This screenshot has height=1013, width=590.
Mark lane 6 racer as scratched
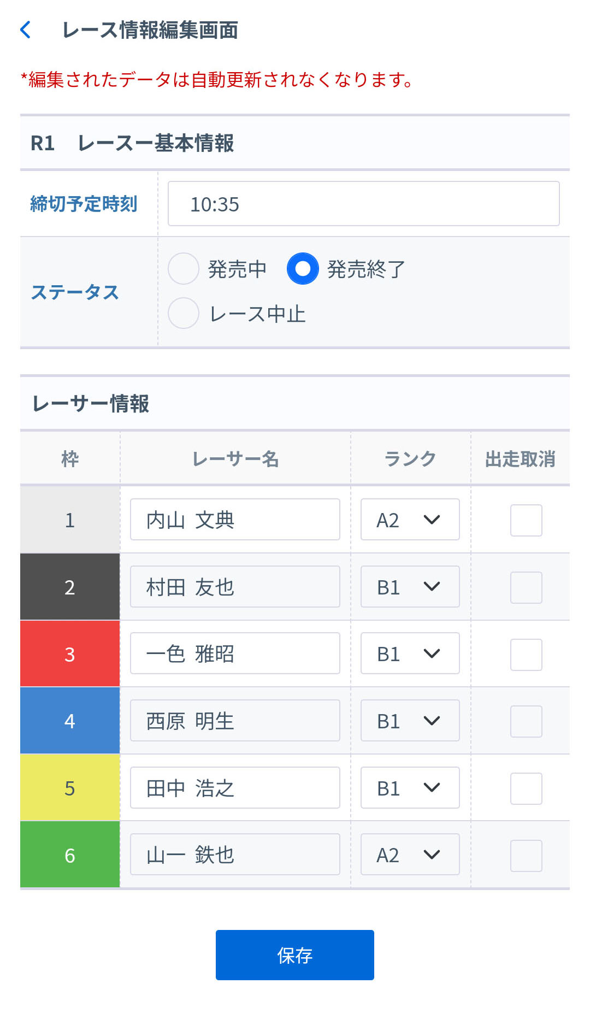[x=526, y=856]
